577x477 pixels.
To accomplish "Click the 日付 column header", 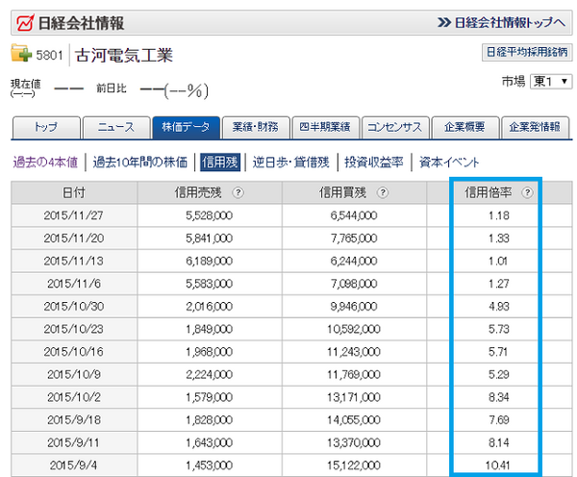I will click(x=74, y=192).
